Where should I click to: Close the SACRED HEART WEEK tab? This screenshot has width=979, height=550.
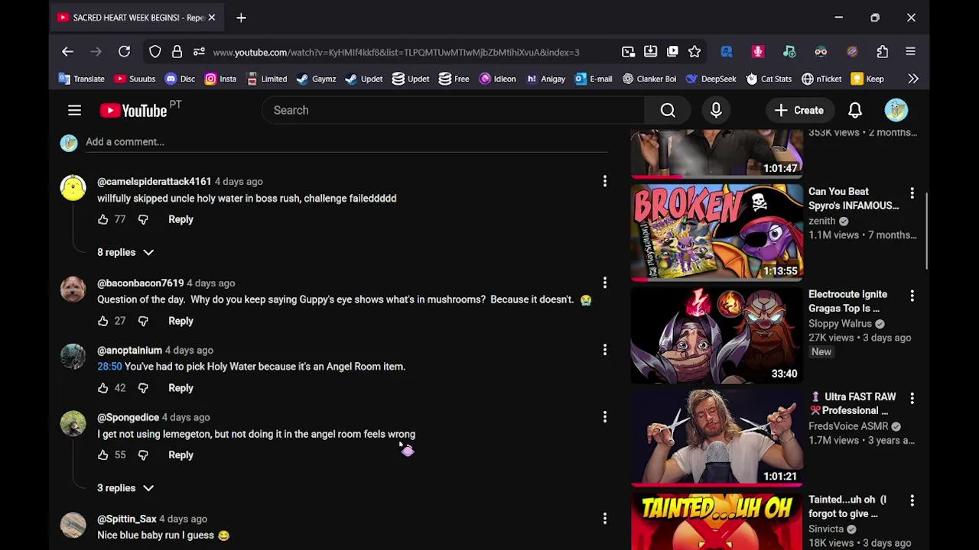(212, 18)
